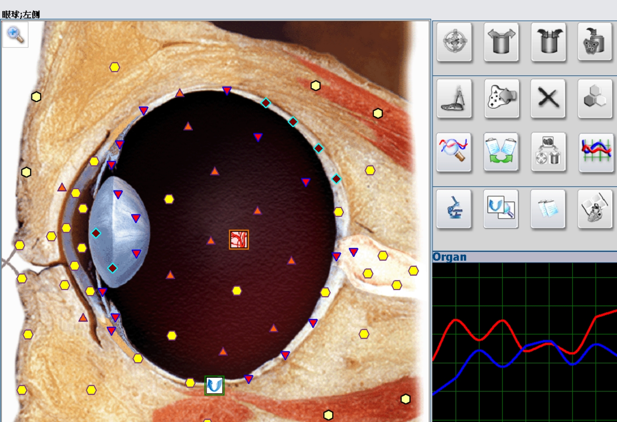Click the orange blood vessel icon in eye center
The image size is (617, 422).
click(x=239, y=240)
